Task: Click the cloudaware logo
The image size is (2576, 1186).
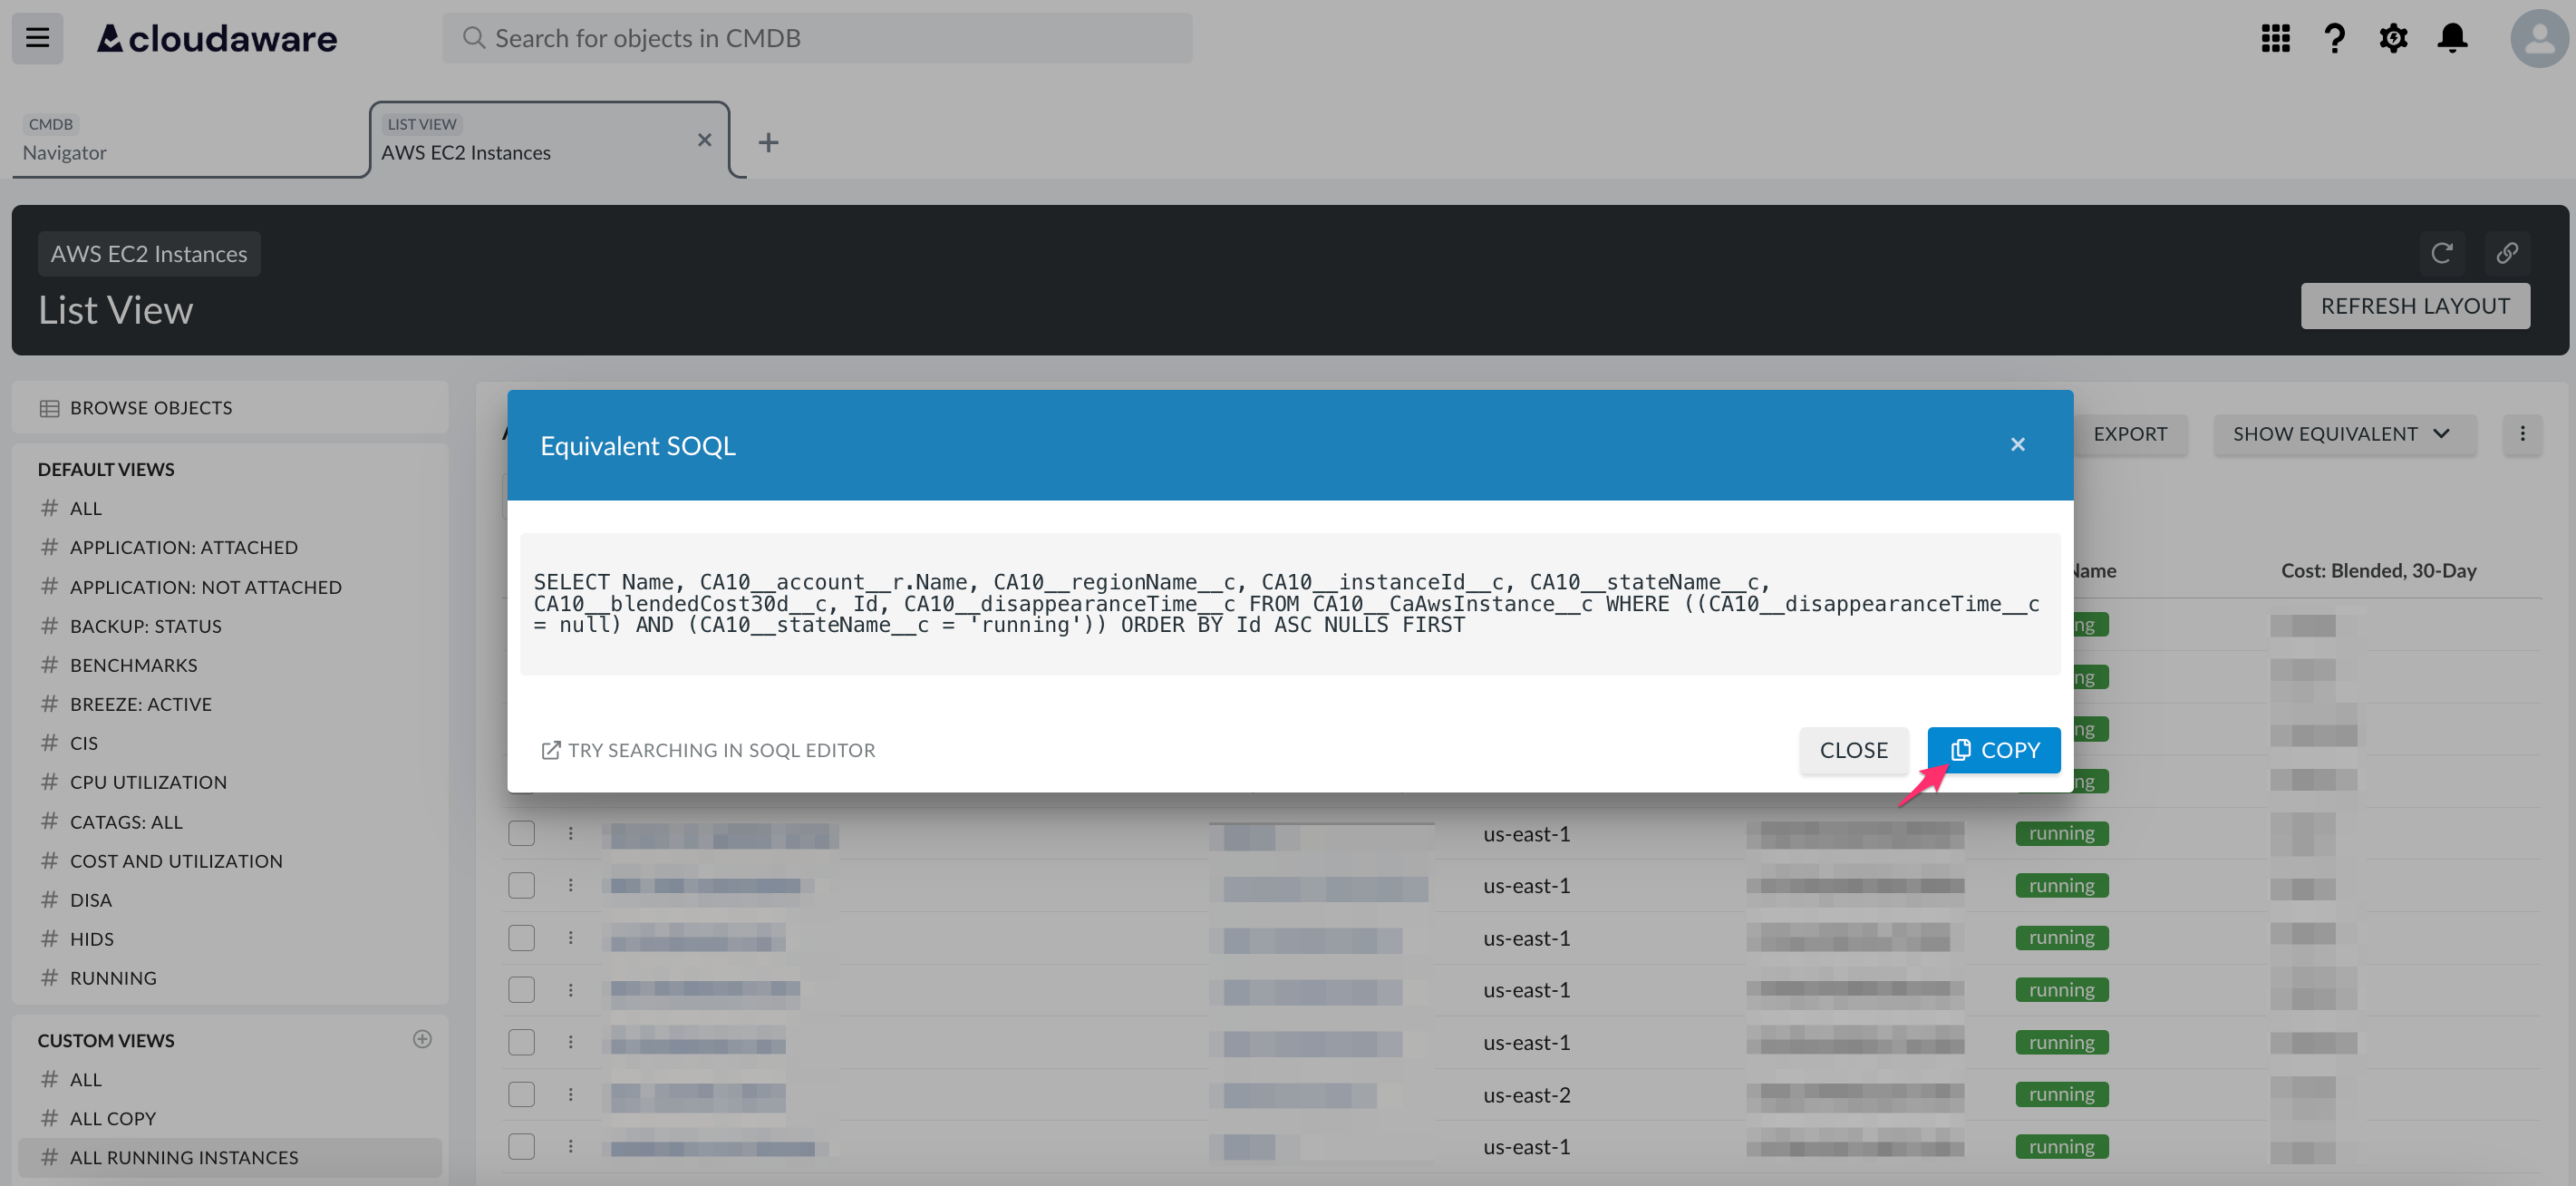Action: pyautogui.click(x=217, y=38)
